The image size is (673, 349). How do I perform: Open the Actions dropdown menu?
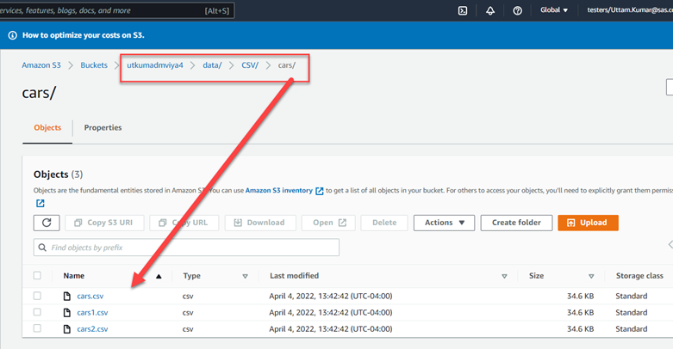[445, 223]
